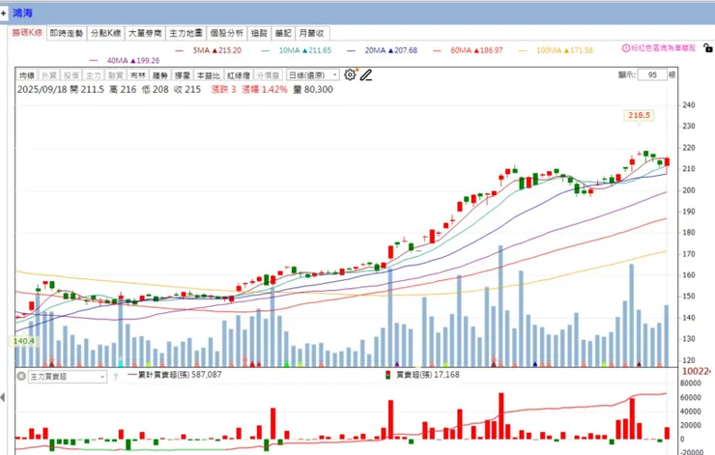Toggle the 本益比 overlay button

[209, 75]
